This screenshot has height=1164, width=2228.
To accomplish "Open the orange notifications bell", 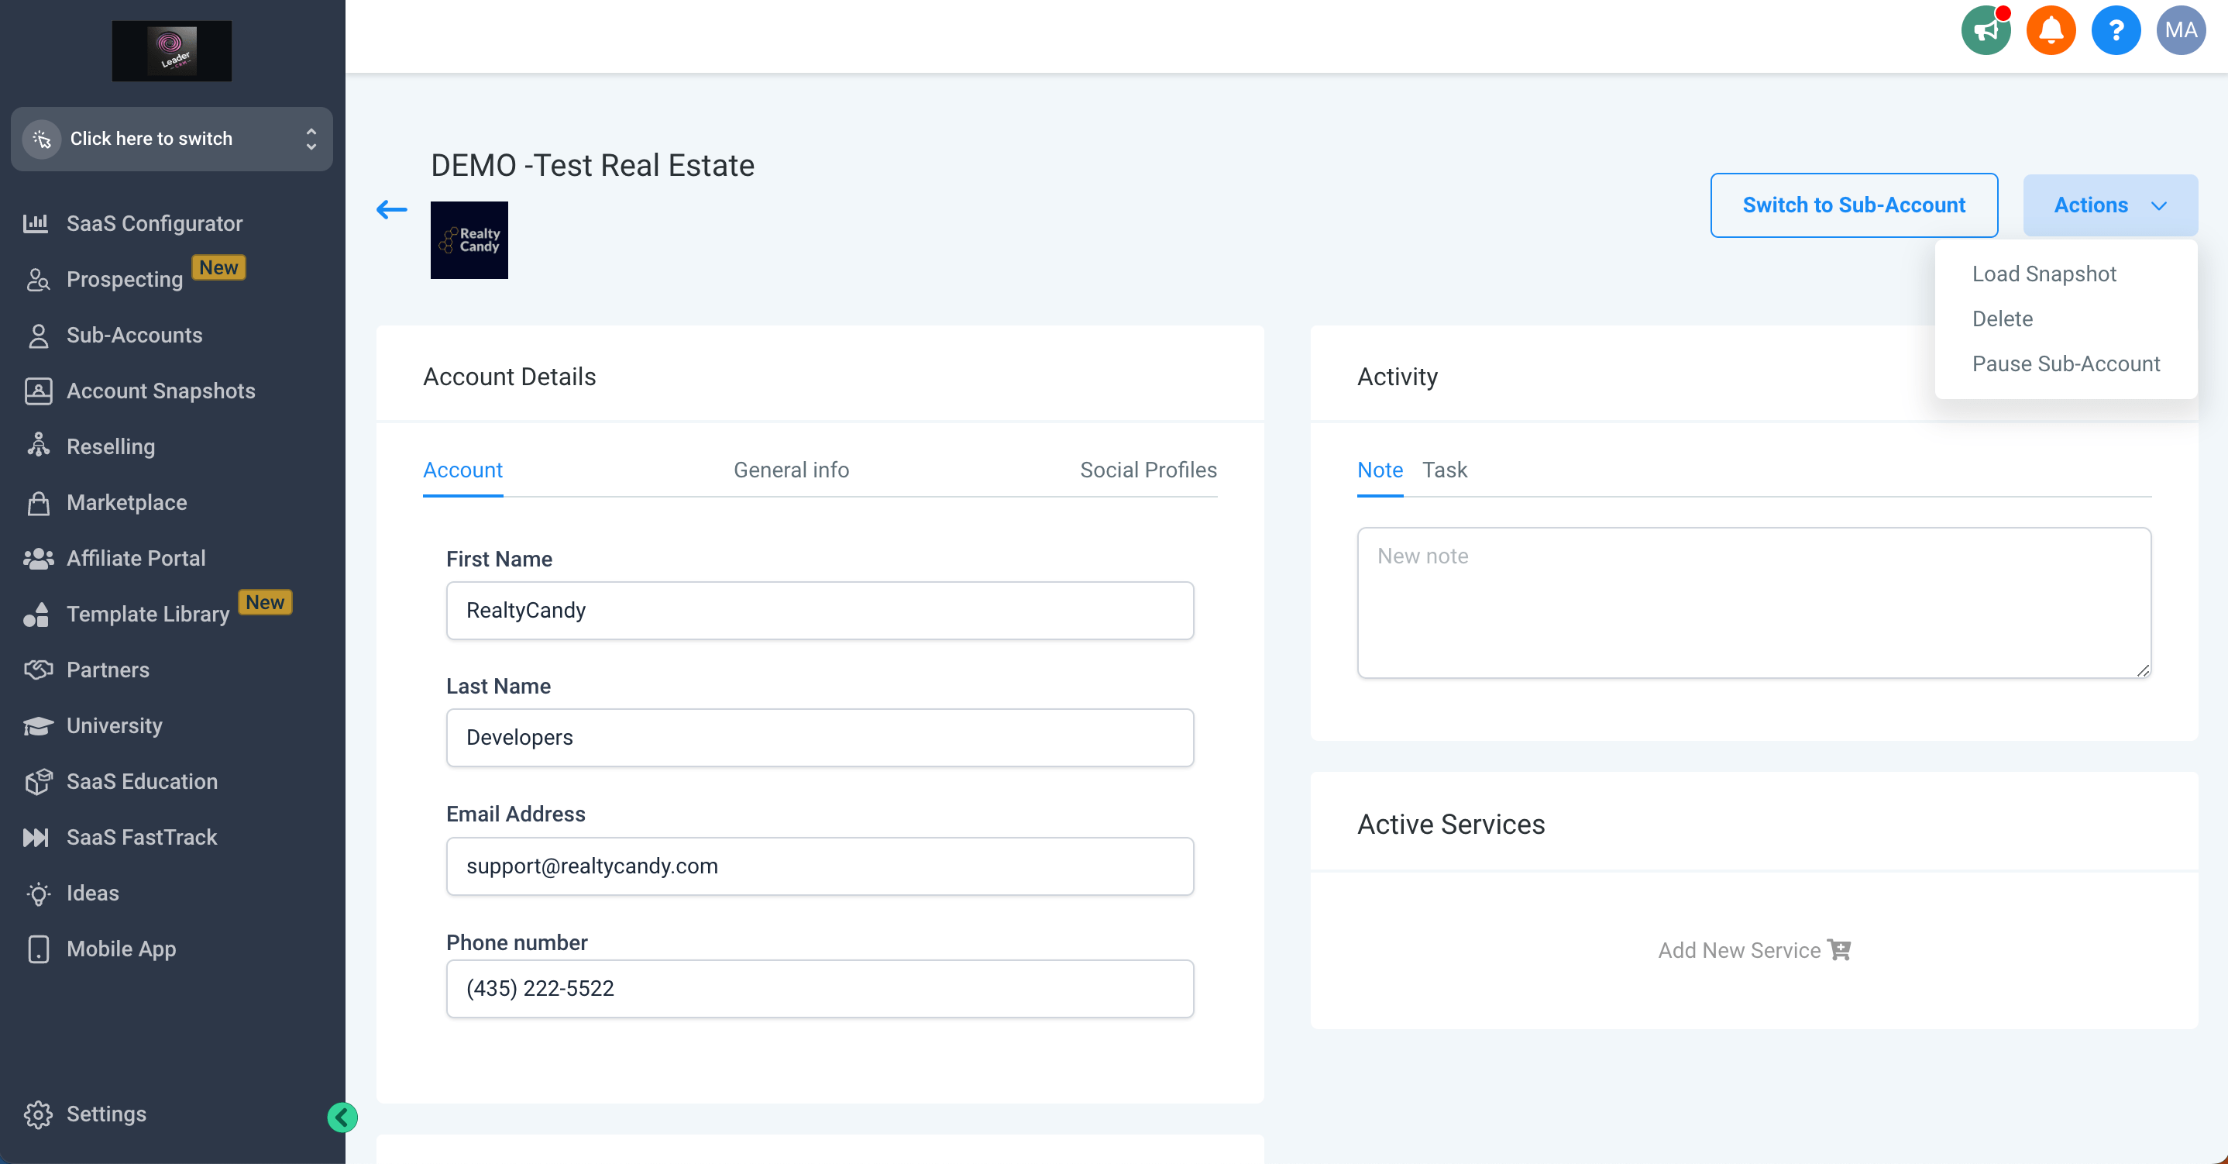I will click(x=2051, y=31).
